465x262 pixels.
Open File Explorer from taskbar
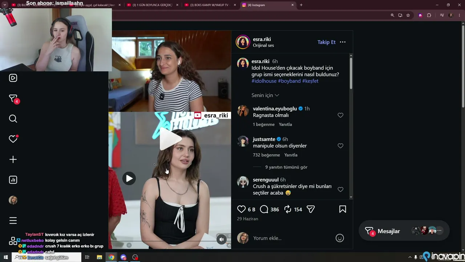click(x=99, y=257)
